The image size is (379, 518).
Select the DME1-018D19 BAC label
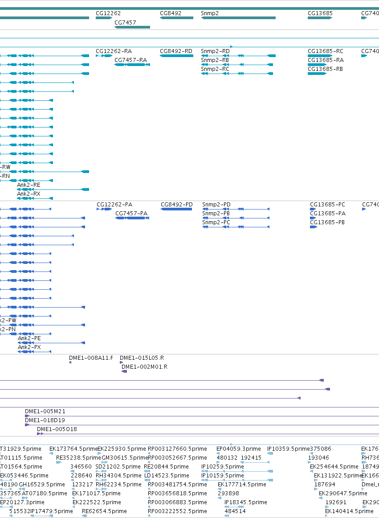(x=45, y=420)
